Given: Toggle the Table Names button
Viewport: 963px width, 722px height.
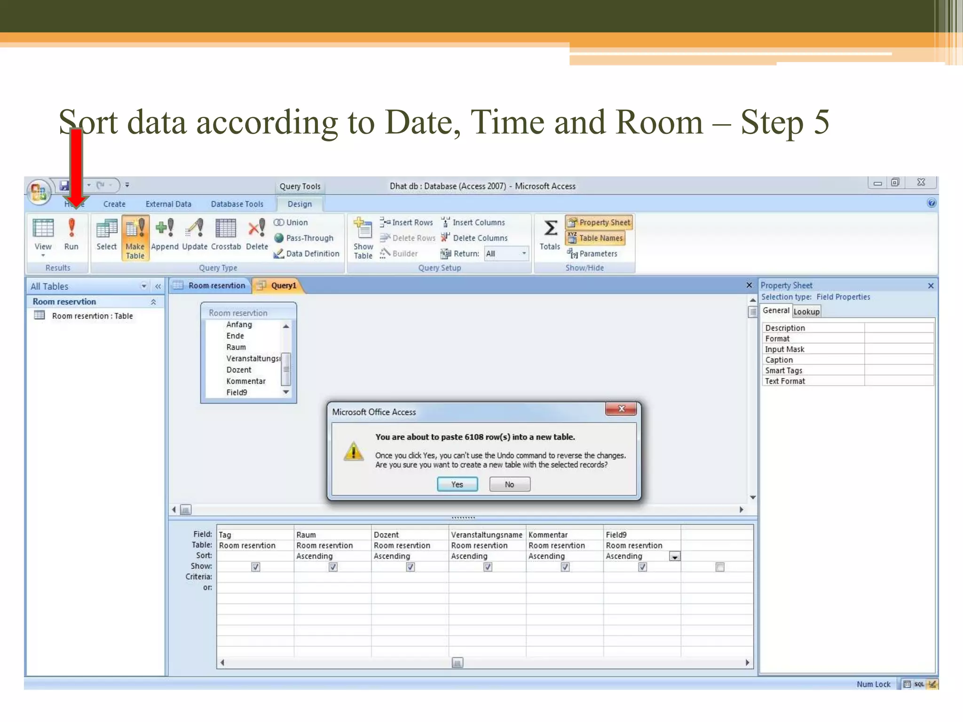Looking at the screenshot, I should click(x=595, y=238).
